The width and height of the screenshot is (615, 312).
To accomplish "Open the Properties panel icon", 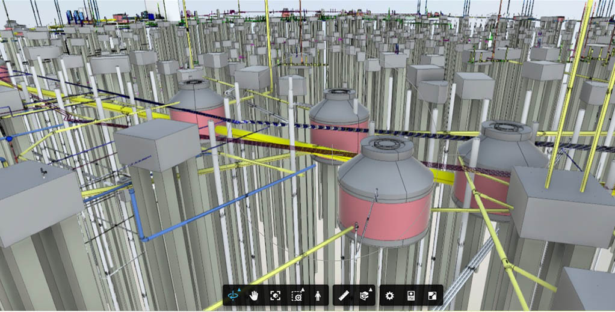I will click(x=411, y=295).
